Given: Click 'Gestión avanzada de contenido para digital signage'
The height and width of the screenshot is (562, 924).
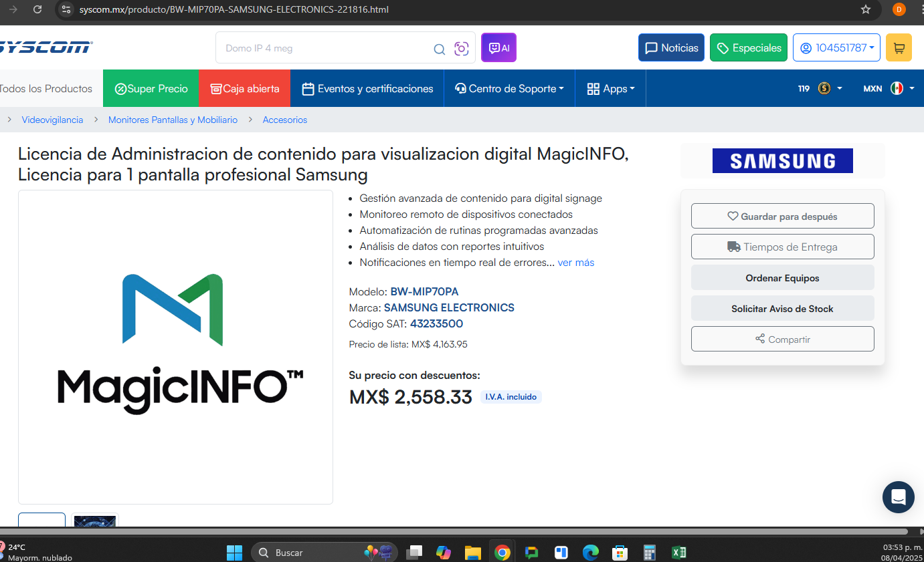Looking at the screenshot, I should coord(481,198).
